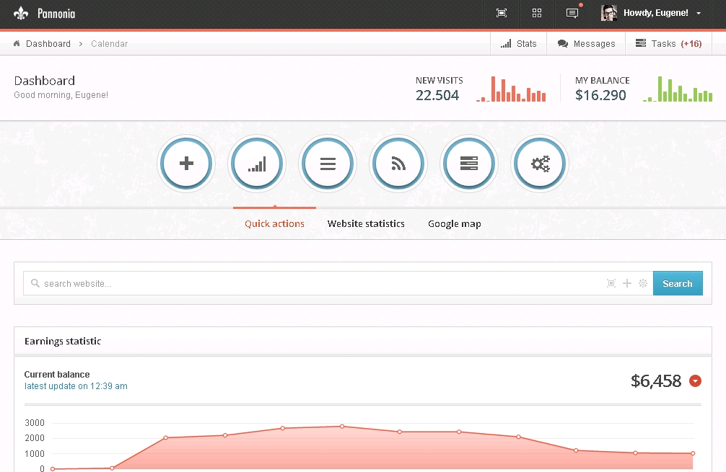Click the server stack circle icon
The width and height of the screenshot is (726, 472).
(469, 164)
